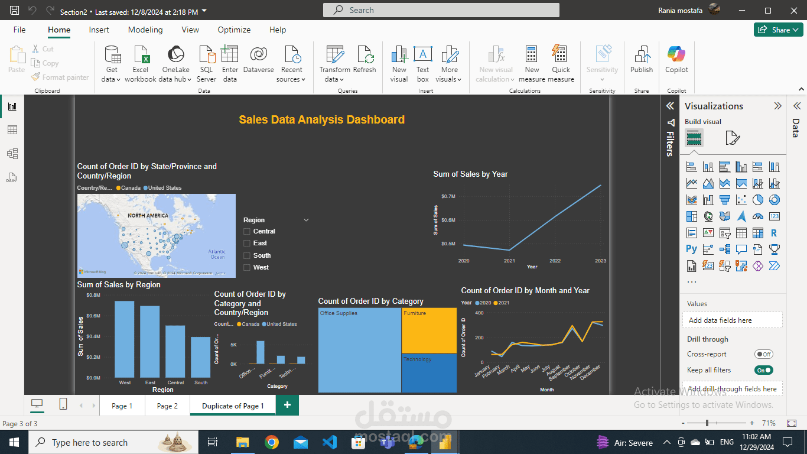Check the Central region checkbox
The height and width of the screenshot is (454, 807).
(247, 231)
